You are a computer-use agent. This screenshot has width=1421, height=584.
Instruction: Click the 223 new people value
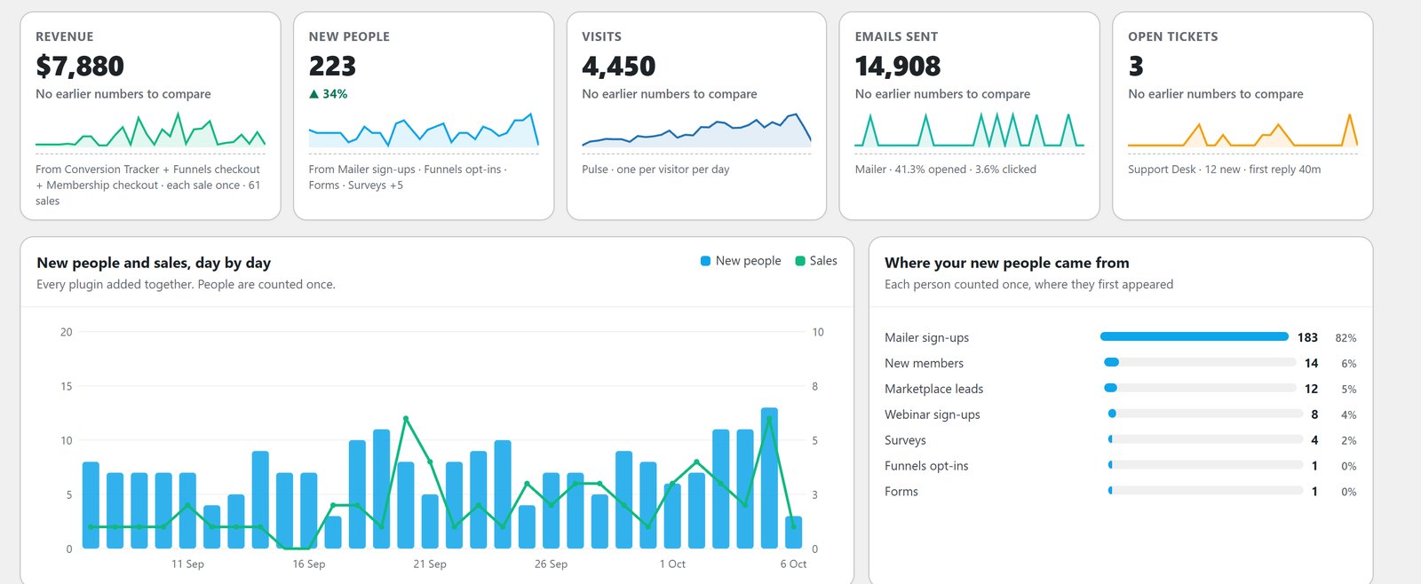pyautogui.click(x=332, y=66)
